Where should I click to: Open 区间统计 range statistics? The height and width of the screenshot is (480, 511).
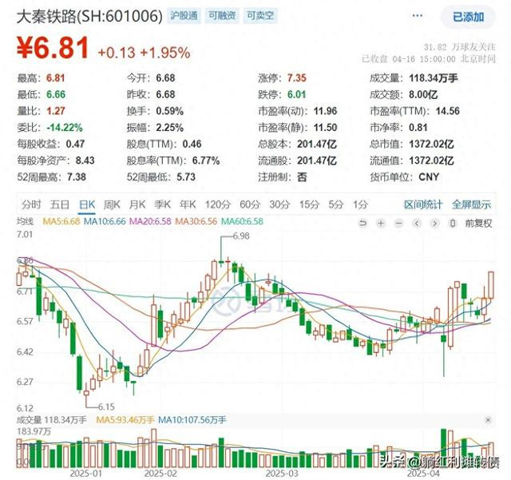coord(423,204)
